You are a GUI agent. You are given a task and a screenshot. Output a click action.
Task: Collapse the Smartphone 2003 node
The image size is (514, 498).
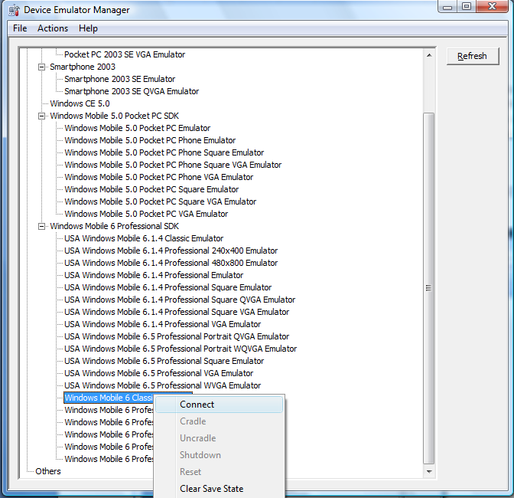pyautogui.click(x=41, y=67)
